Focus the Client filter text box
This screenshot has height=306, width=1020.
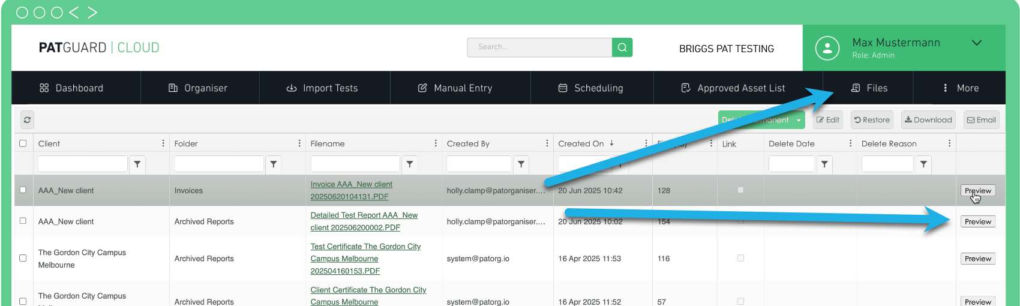[83, 164]
